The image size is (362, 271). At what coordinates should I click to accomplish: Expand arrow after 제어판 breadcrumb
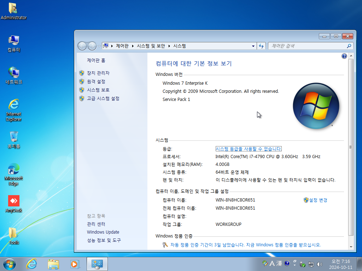pyautogui.click(x=133, y=46)
